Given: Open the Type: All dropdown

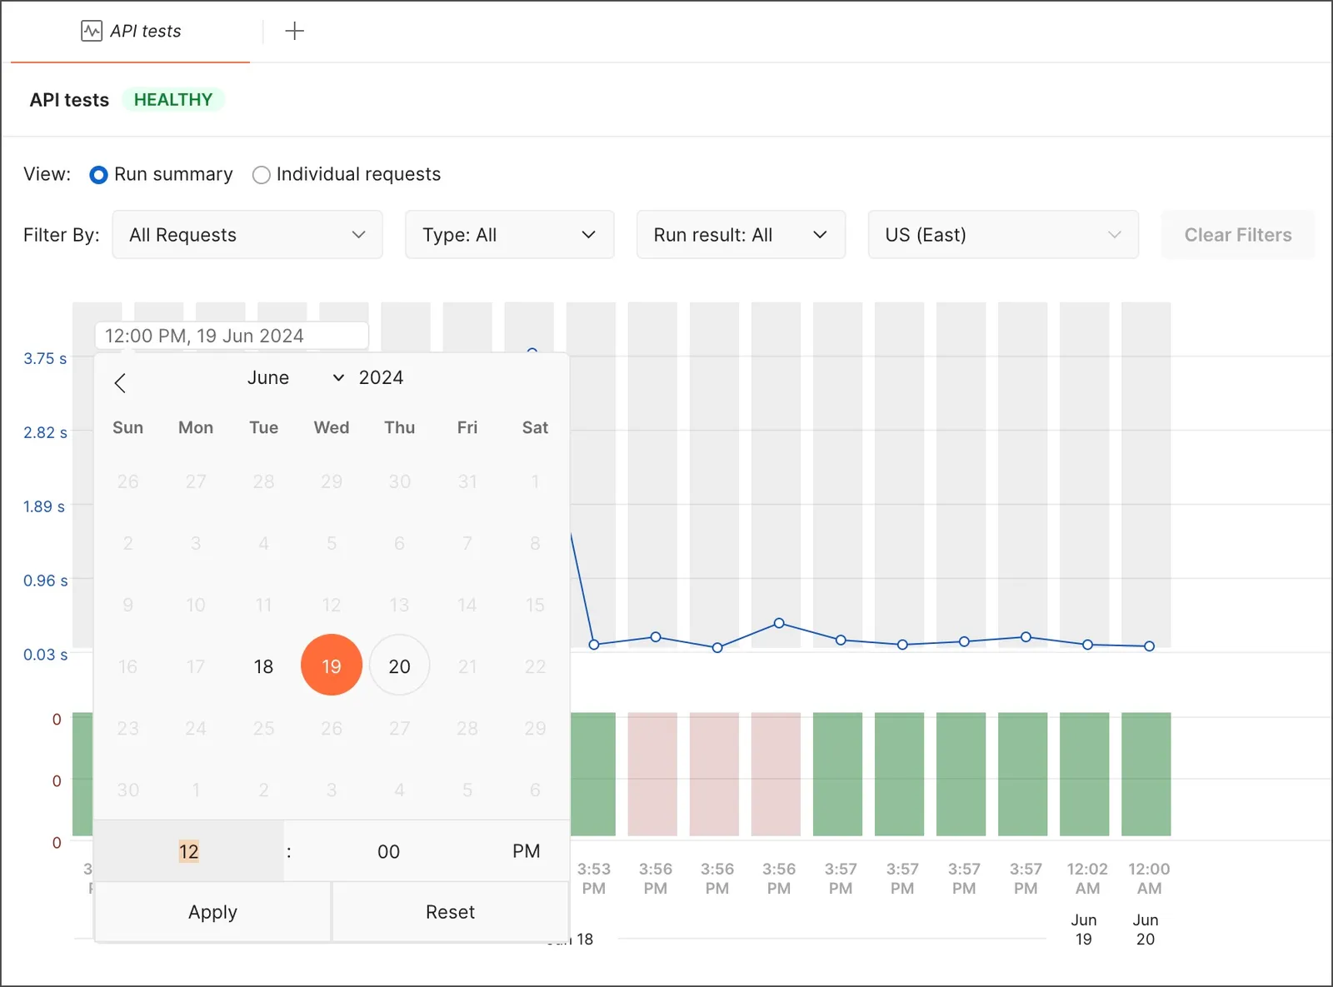Looking at the screenshot, I should point(510,235).
